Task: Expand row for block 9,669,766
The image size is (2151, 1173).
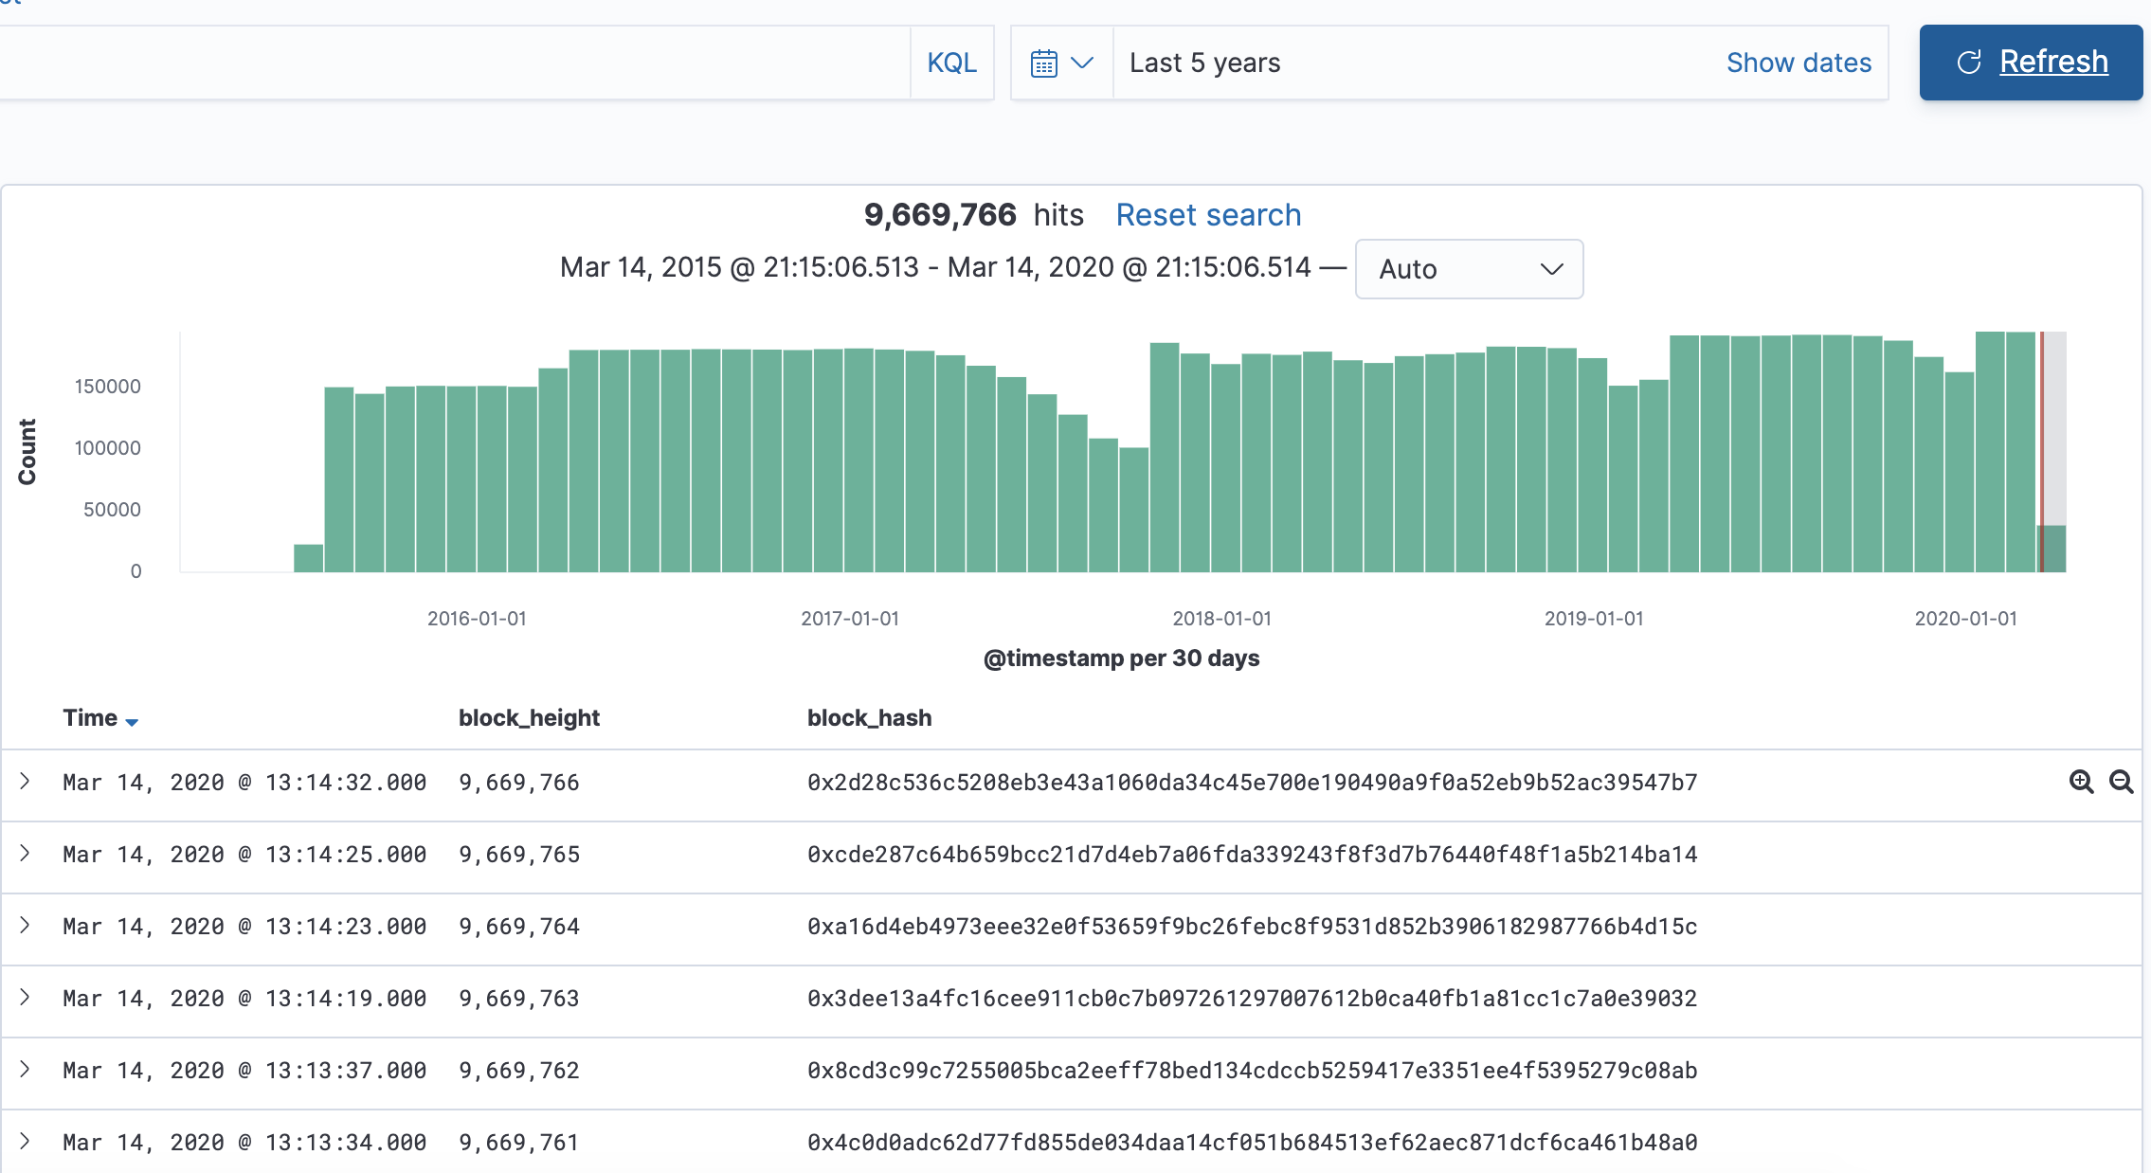Action: pyautogui.click(x=26, y=781)
